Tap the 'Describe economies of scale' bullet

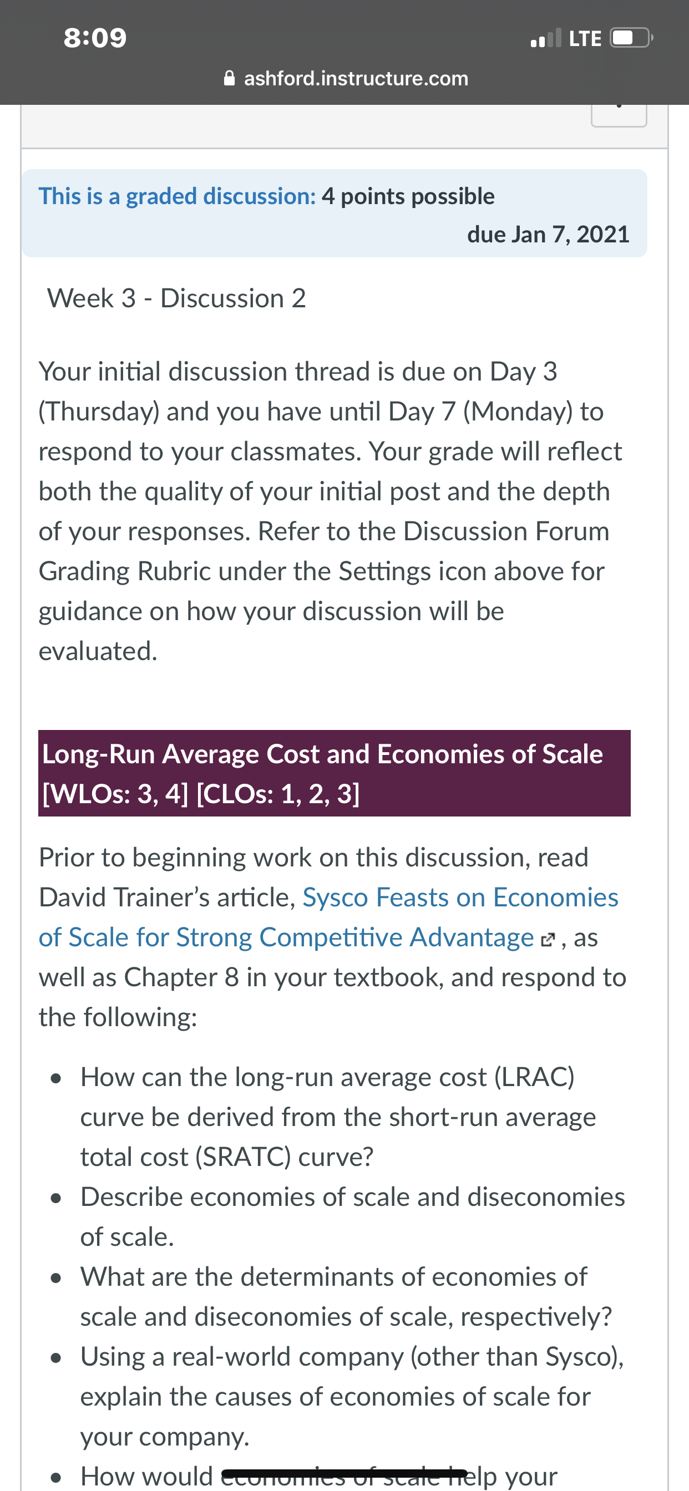pos(353,1216)
